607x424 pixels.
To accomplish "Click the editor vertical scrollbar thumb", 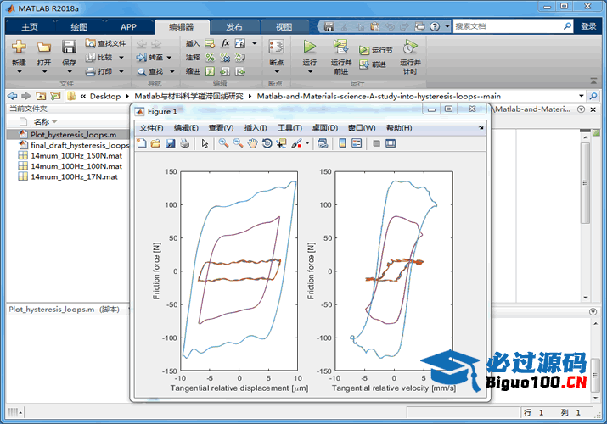I will (585, 183).
